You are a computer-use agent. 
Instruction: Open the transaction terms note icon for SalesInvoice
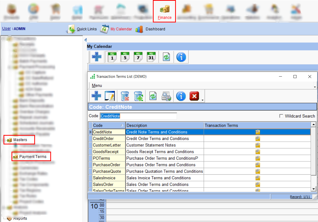point(257,178)
